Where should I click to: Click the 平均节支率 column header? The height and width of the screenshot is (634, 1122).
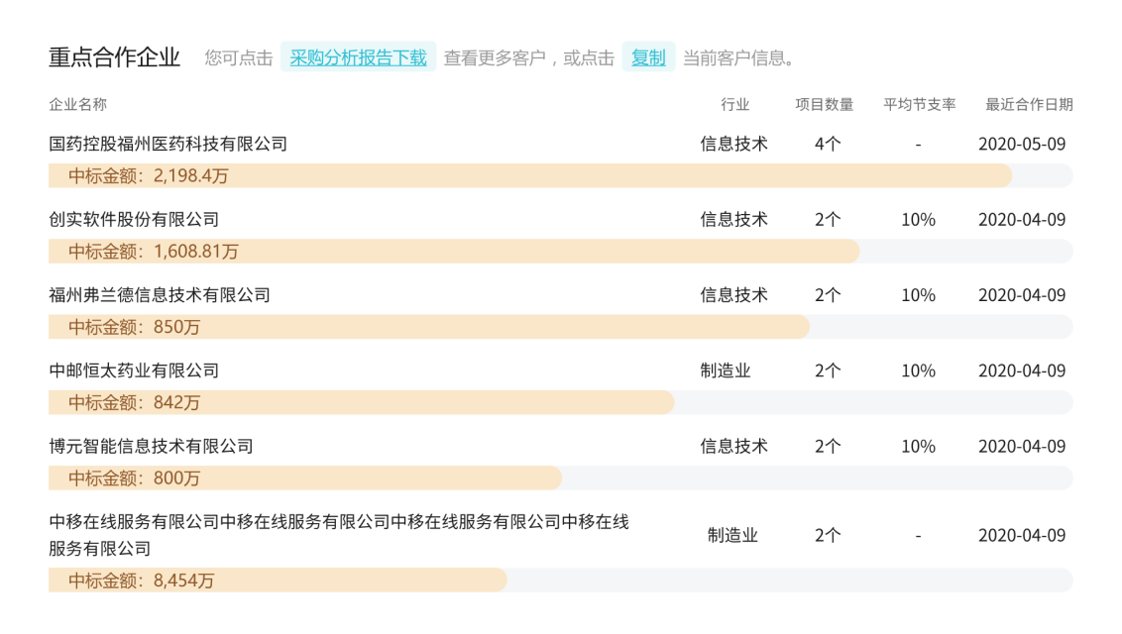tap(919, 104)
